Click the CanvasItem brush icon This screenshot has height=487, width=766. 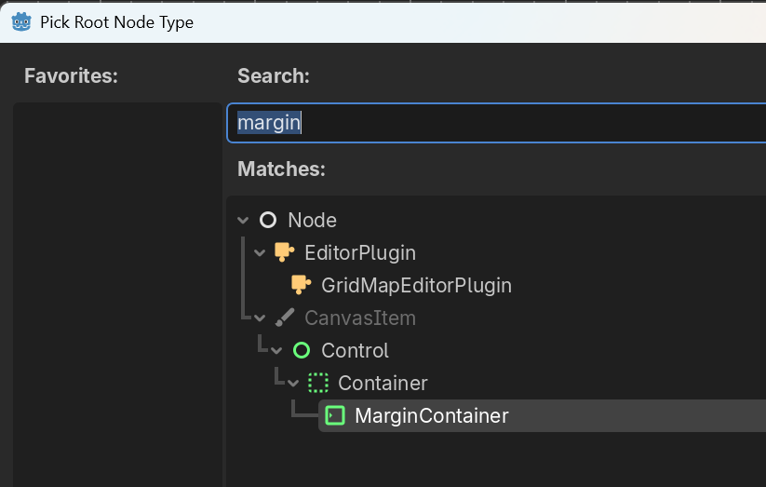[x=285, y=318]
